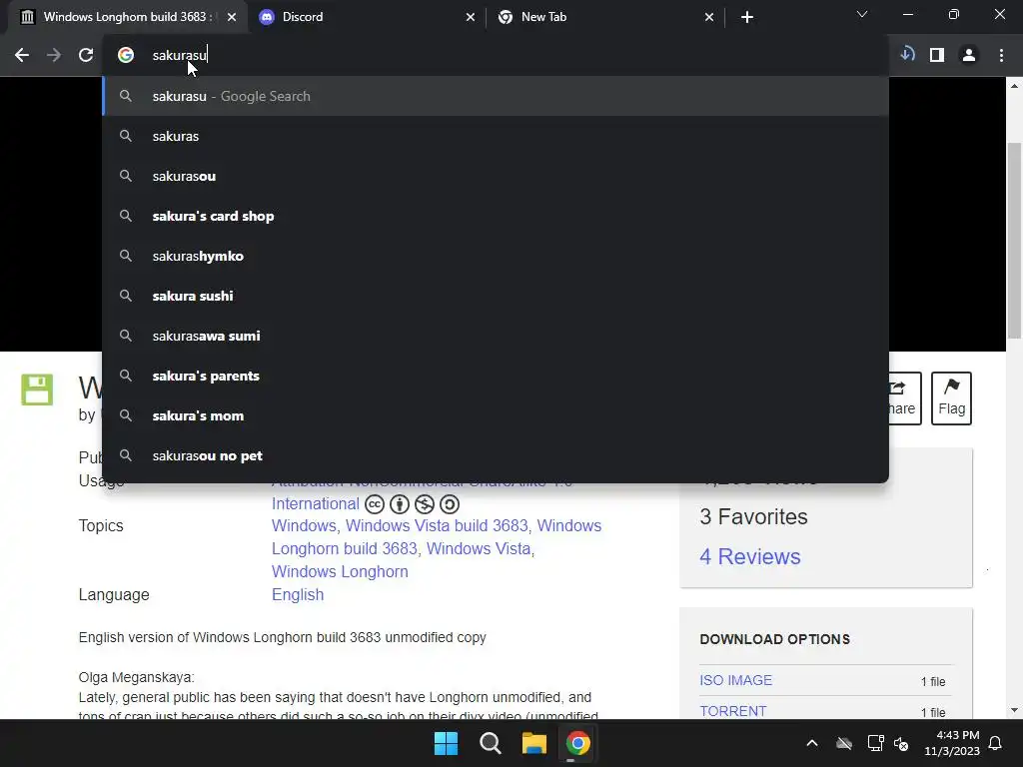Click the muted volume tray icon
The image size is (1023, 767).
(x=901, y=743)
